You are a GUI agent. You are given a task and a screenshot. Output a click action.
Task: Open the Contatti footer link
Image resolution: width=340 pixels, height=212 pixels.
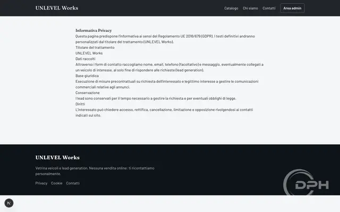tap(73, 183)
